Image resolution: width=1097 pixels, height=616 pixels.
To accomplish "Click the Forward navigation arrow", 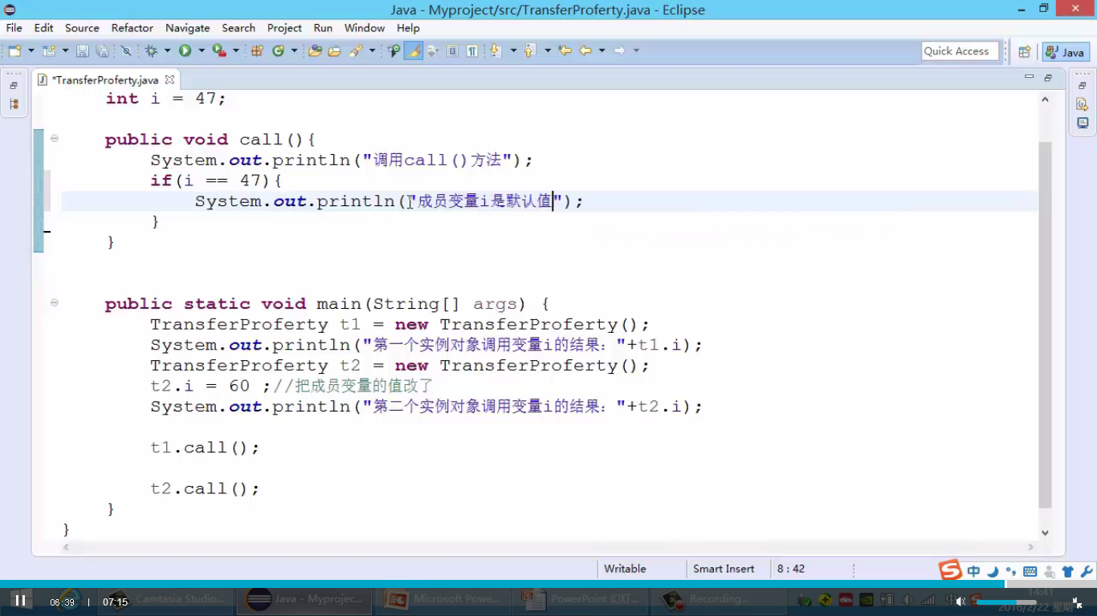I will click(x=619, y=51).
